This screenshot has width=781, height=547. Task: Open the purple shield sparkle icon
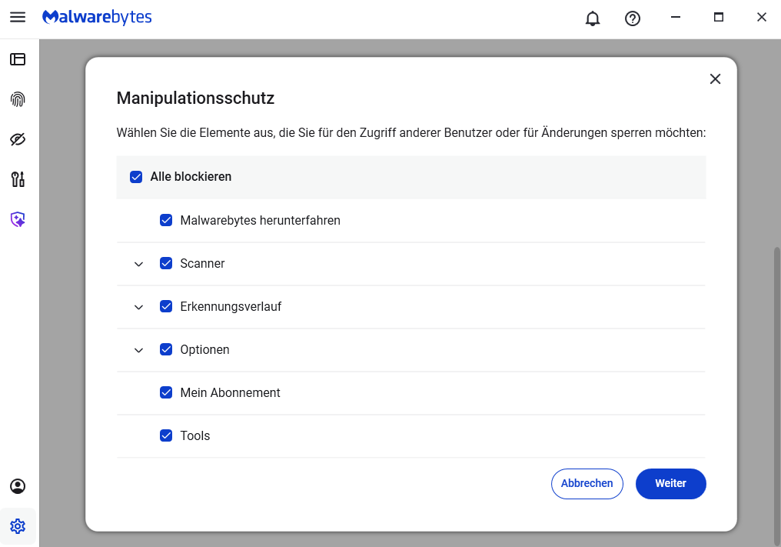[18, 219]
